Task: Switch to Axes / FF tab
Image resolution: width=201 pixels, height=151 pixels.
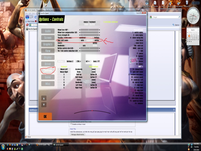Action: tap(96, 61)
